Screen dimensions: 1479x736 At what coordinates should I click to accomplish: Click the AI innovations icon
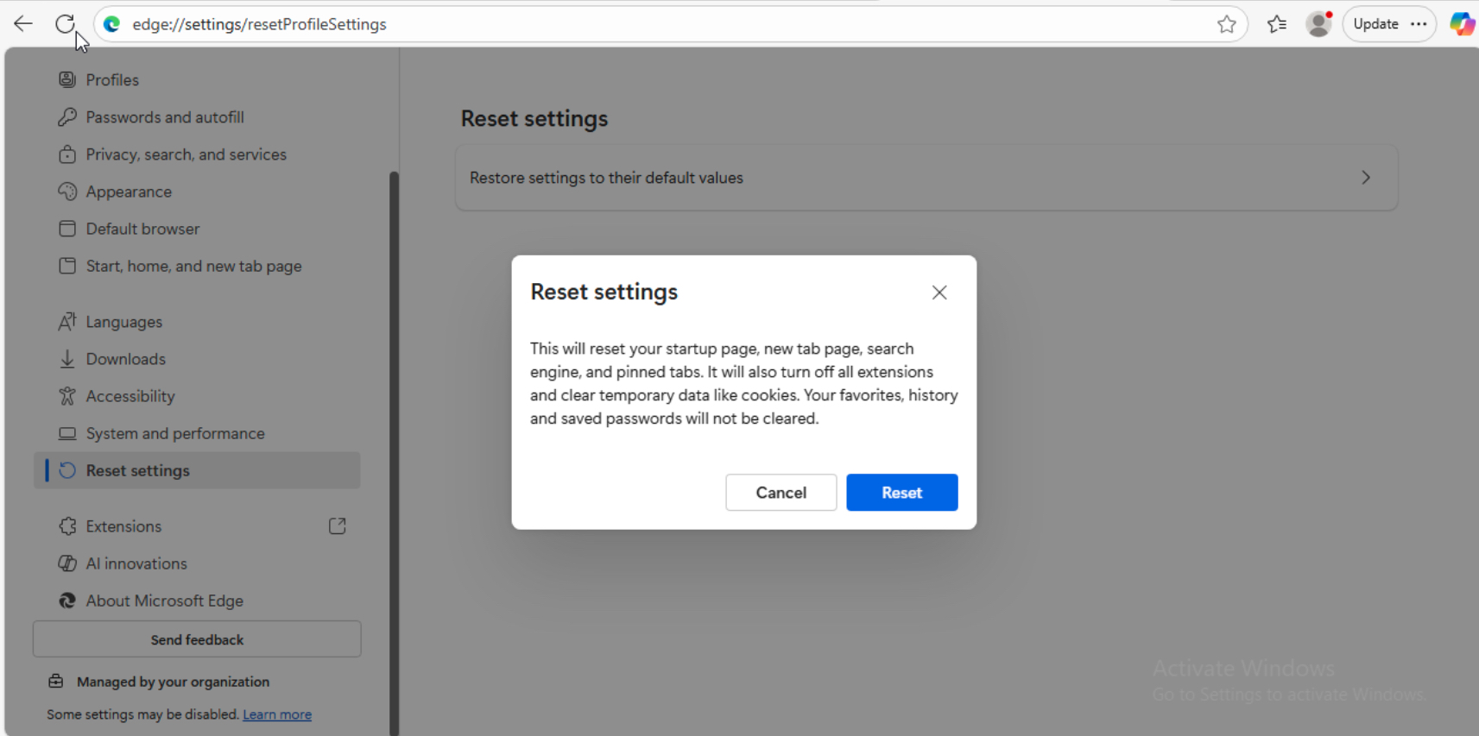67,563
